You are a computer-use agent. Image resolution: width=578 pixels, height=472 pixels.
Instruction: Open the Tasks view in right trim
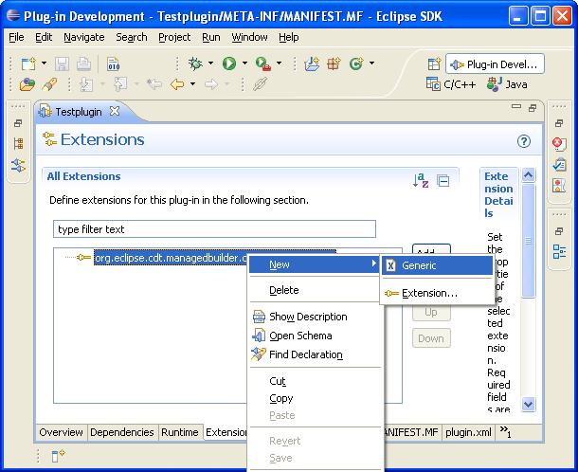point(559,165)
